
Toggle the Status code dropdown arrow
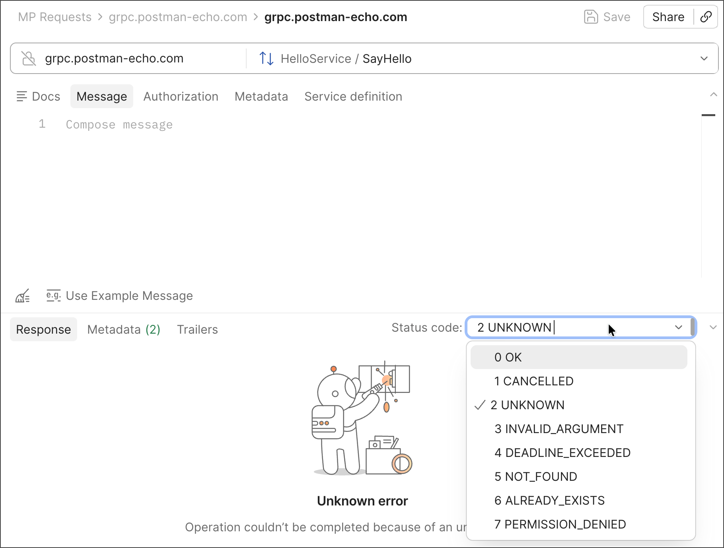(679, 327)
